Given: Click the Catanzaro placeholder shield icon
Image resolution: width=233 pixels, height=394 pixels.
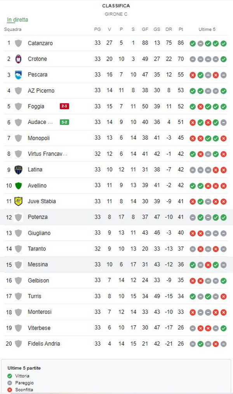Looking at the screenshot, I should click(18, 43).
